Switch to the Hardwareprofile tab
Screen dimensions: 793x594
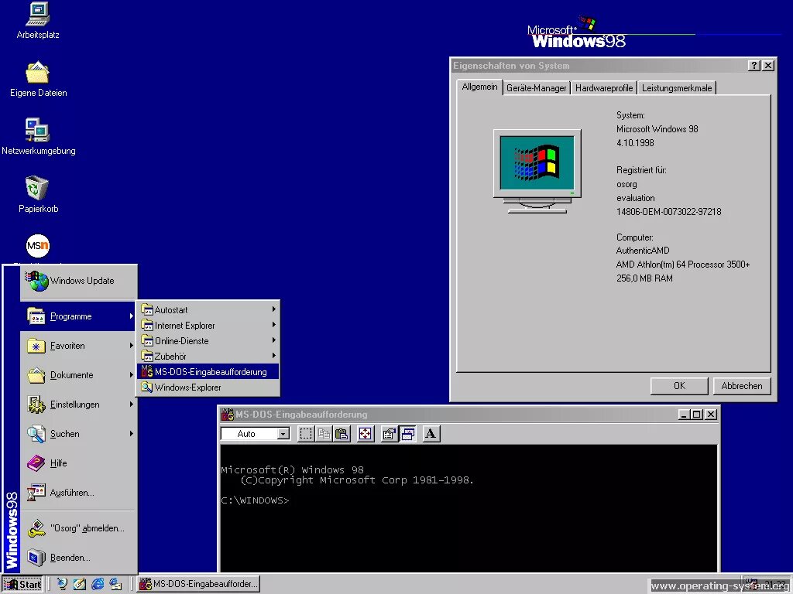point(604,88)
